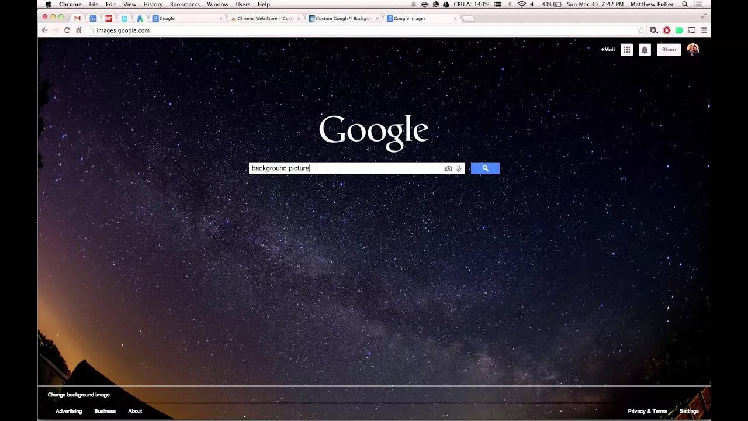Open the Help menu
Viewport: 748px width, 421px height.
[x=264, y=4]
